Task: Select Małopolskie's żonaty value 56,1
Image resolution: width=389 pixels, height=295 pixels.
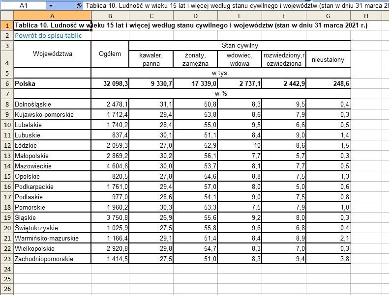Action: [x=195, y=156]
